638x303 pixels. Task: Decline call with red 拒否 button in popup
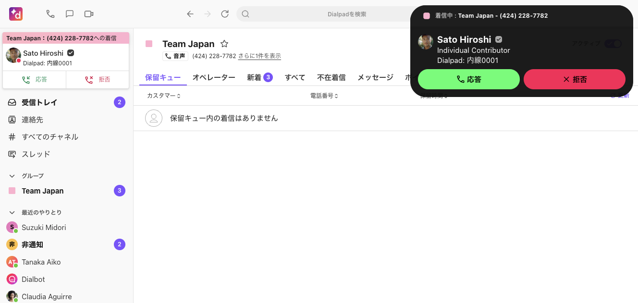click(575, 79)
